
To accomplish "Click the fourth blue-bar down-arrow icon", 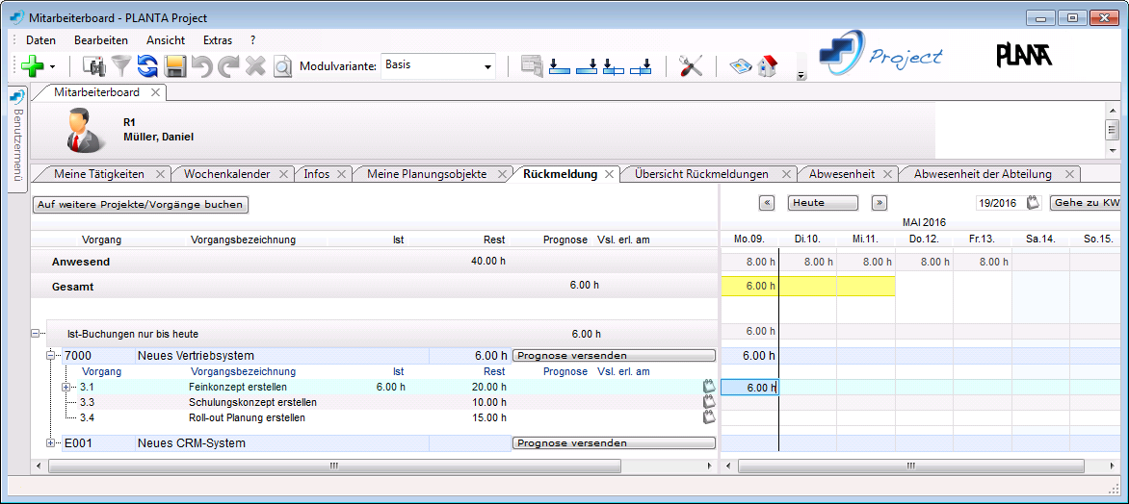I will 641,66.
